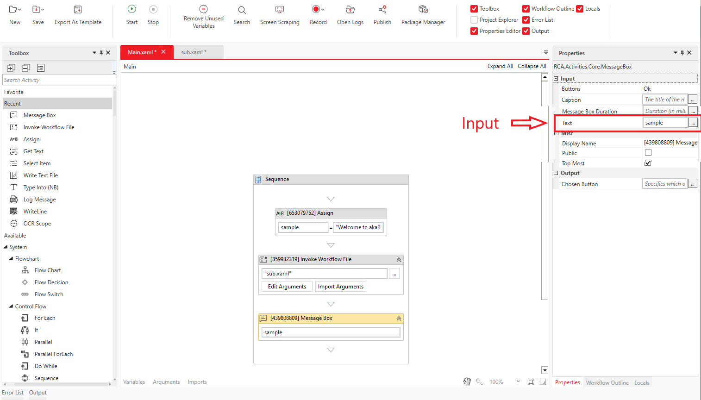
Task: Click the Publish icon
Action: (x=382, y=9)
